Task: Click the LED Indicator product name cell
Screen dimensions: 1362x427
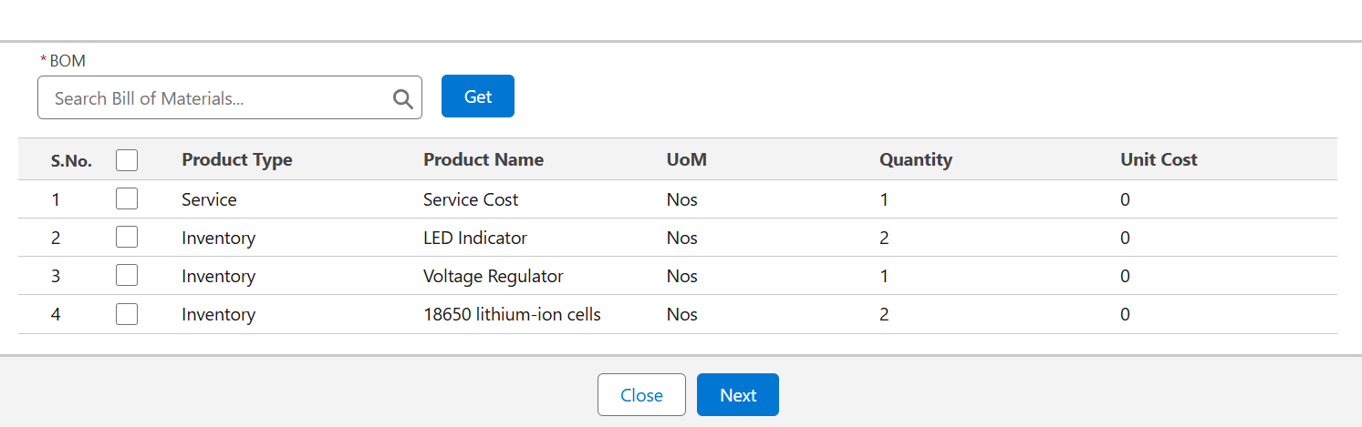Action: click(x=475, y=238)
